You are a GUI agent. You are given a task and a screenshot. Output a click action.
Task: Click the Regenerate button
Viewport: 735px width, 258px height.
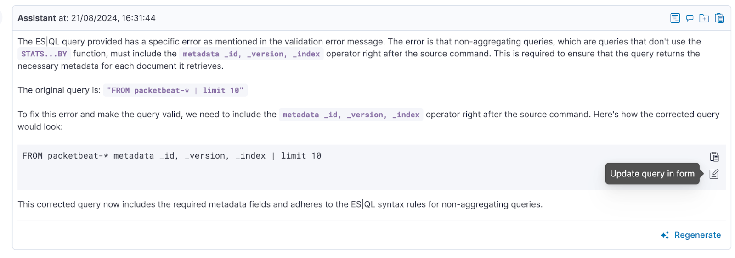point(690,235)
